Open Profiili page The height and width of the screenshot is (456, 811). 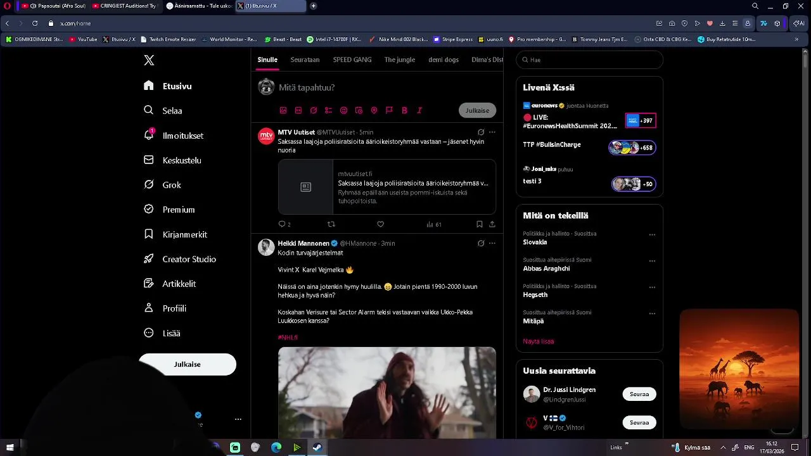tap(165, 308)
